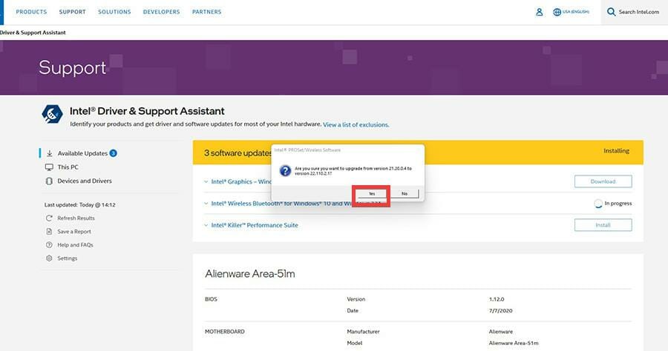Open View a list of exclusions link
This screenshot has width=668, height=351.
(x=356, y=125)
